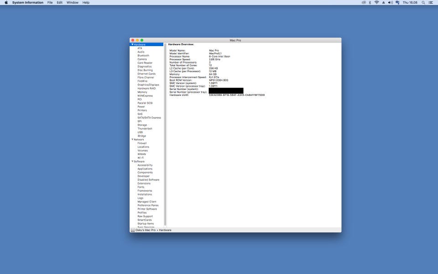Select Firewall under Network
Screen dimensions: 438x274
coord(142,143)
